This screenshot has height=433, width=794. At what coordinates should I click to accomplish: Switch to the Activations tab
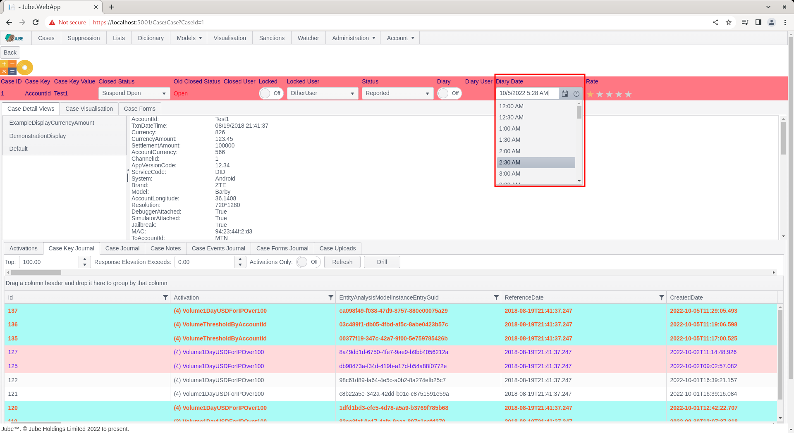(24, 248)
